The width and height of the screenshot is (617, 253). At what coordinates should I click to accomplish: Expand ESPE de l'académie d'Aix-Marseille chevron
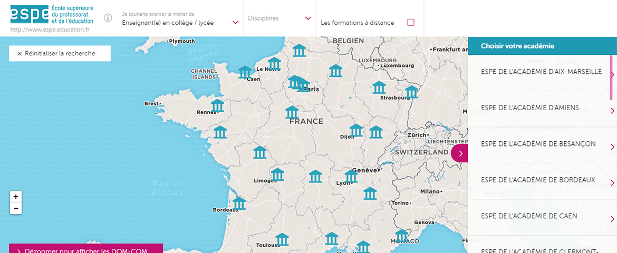pos(612,75)
